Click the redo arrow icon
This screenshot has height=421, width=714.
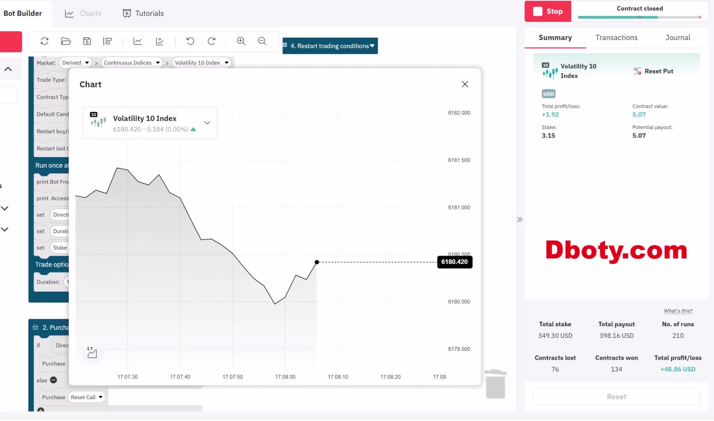[x=211, y=41]
